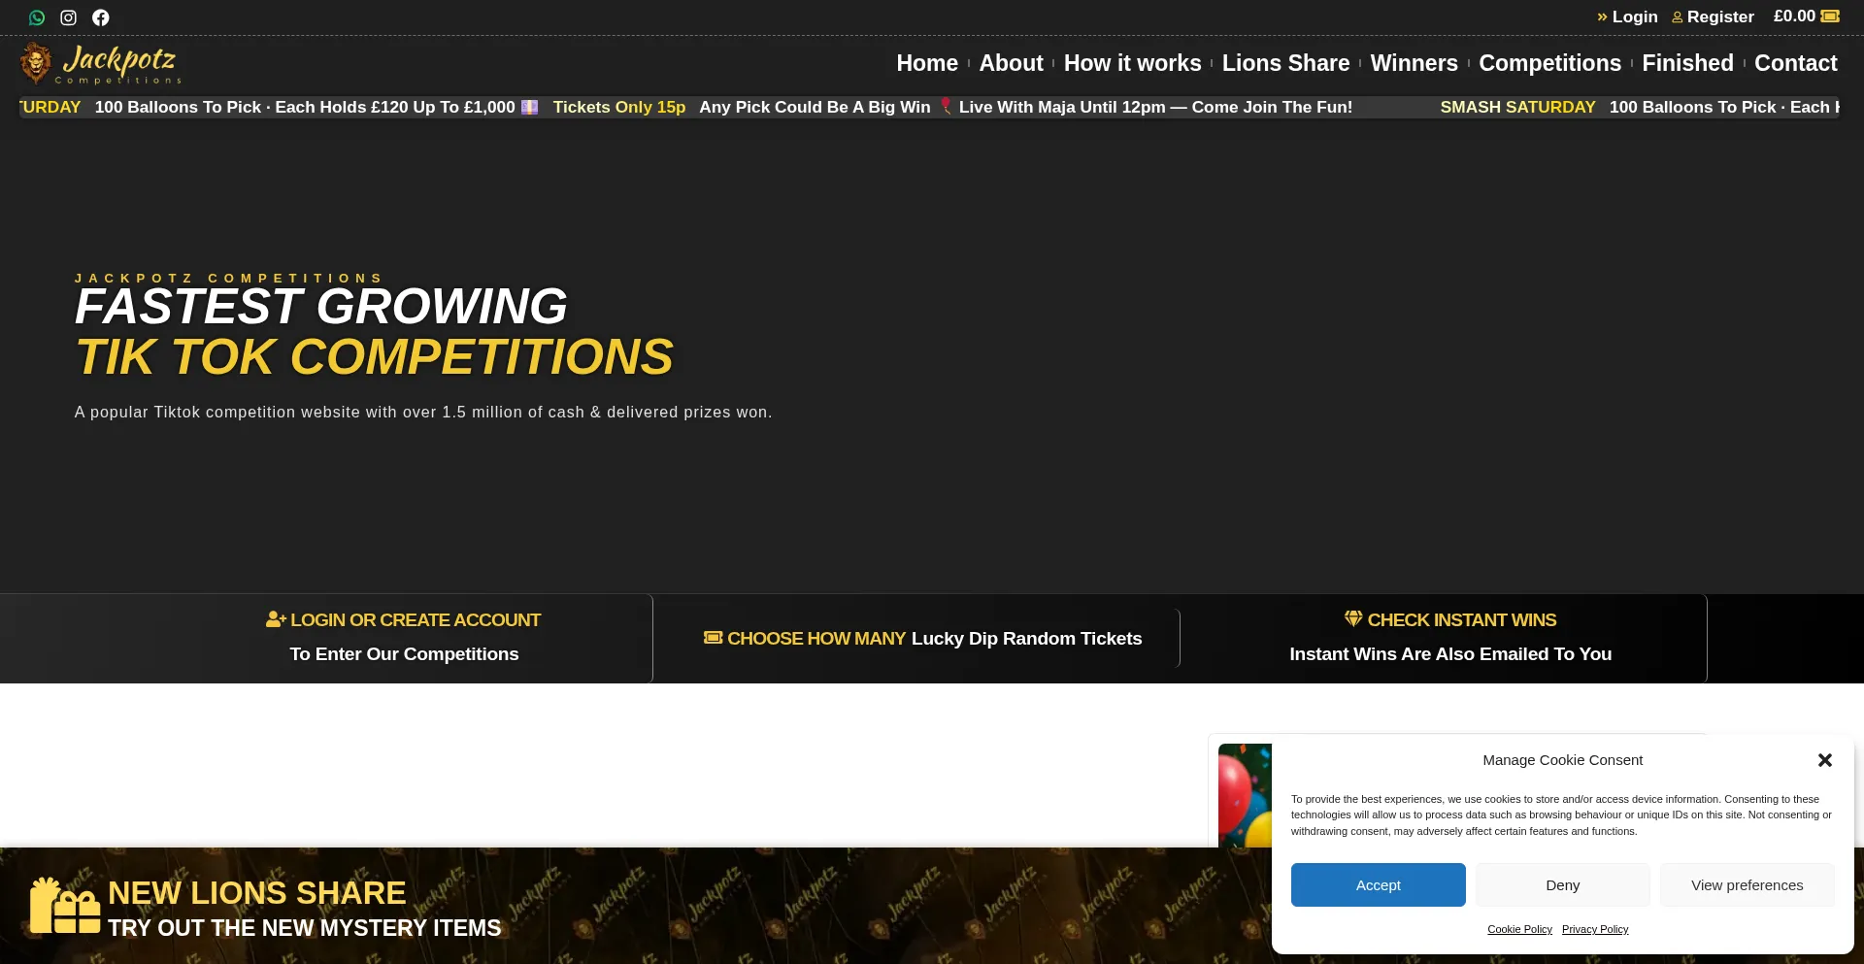The height and width of the screenshot is (964, 1864).
Task: Open the Facebook icon link
Action: (100, 17)
